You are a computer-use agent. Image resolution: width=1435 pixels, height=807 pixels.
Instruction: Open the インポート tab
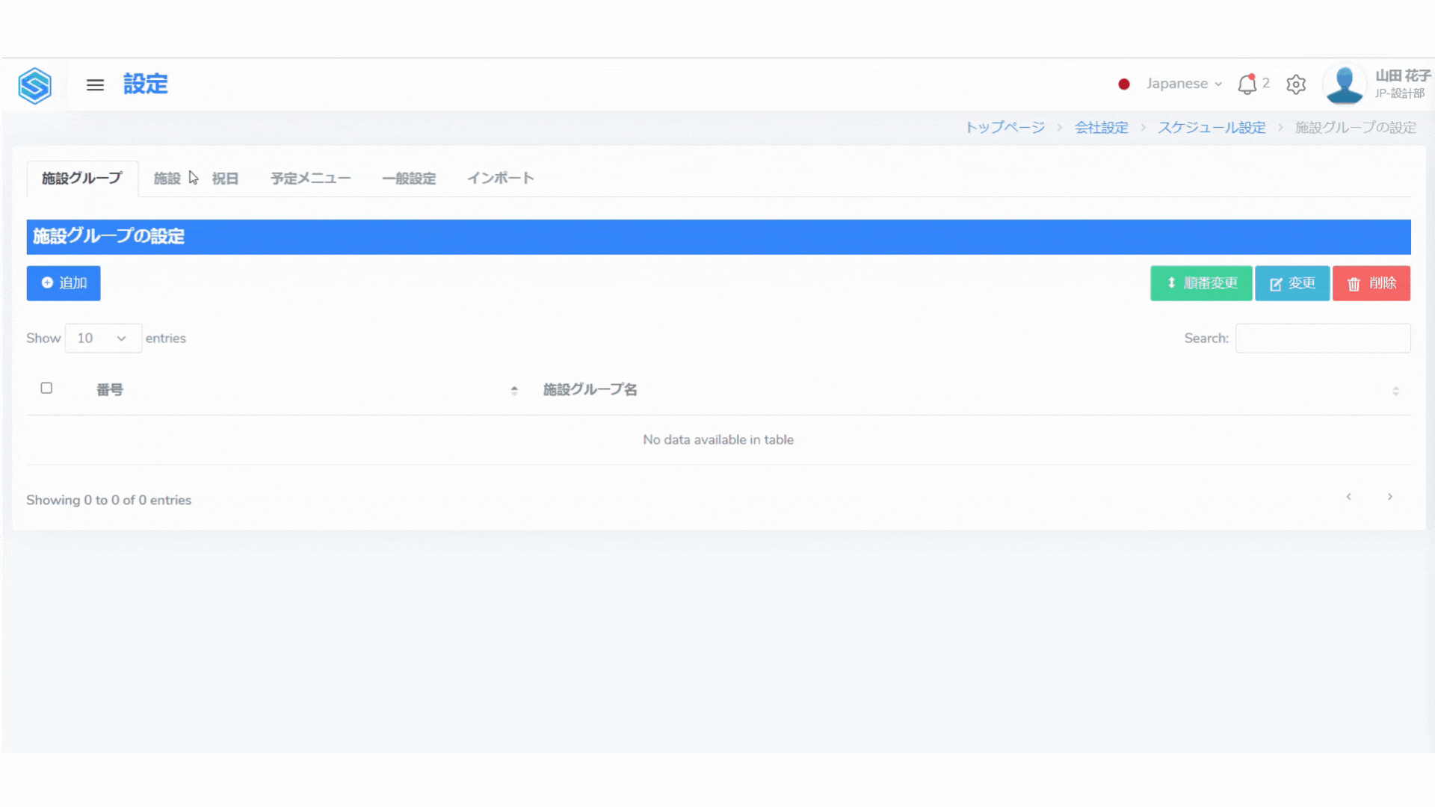click(x=500, y=179)
